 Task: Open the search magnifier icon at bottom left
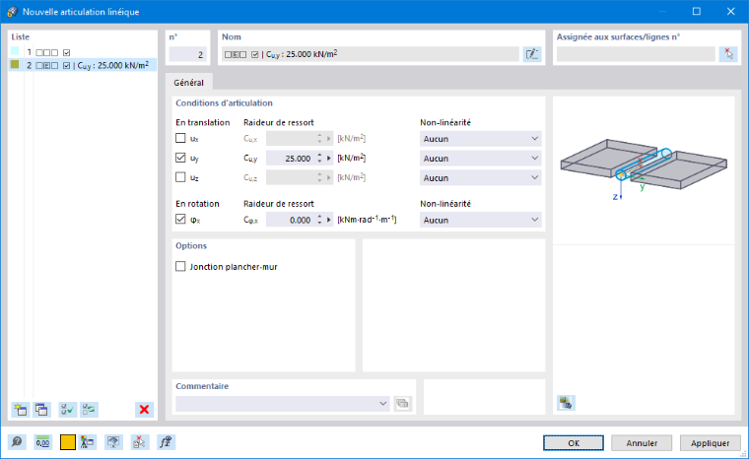[x=17, y=442]
